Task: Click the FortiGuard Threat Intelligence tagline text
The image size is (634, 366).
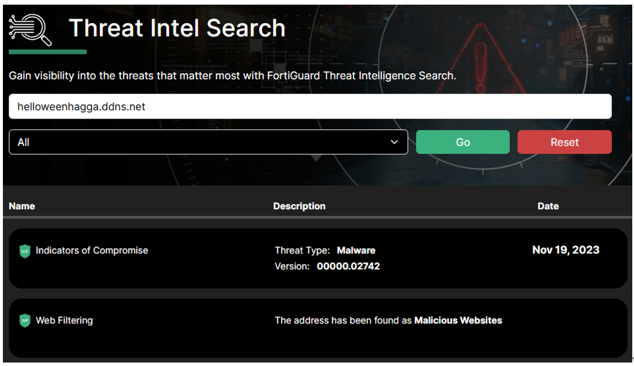Action: [x=232, y=76]
